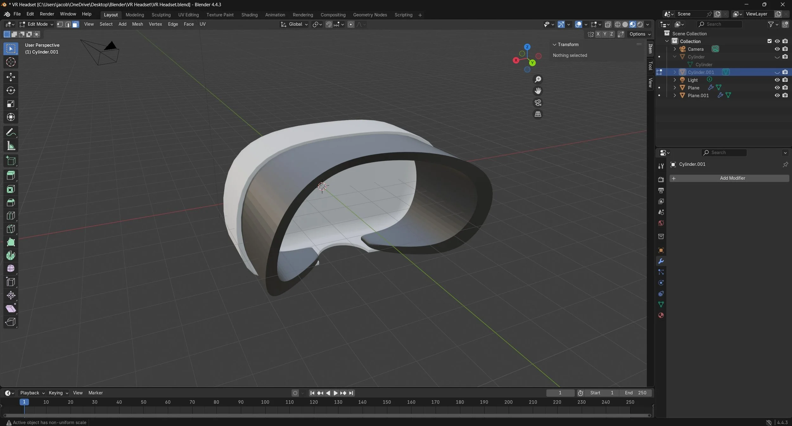Select the Loop Cut tool

pyautogui.click(x=11, y=216)
